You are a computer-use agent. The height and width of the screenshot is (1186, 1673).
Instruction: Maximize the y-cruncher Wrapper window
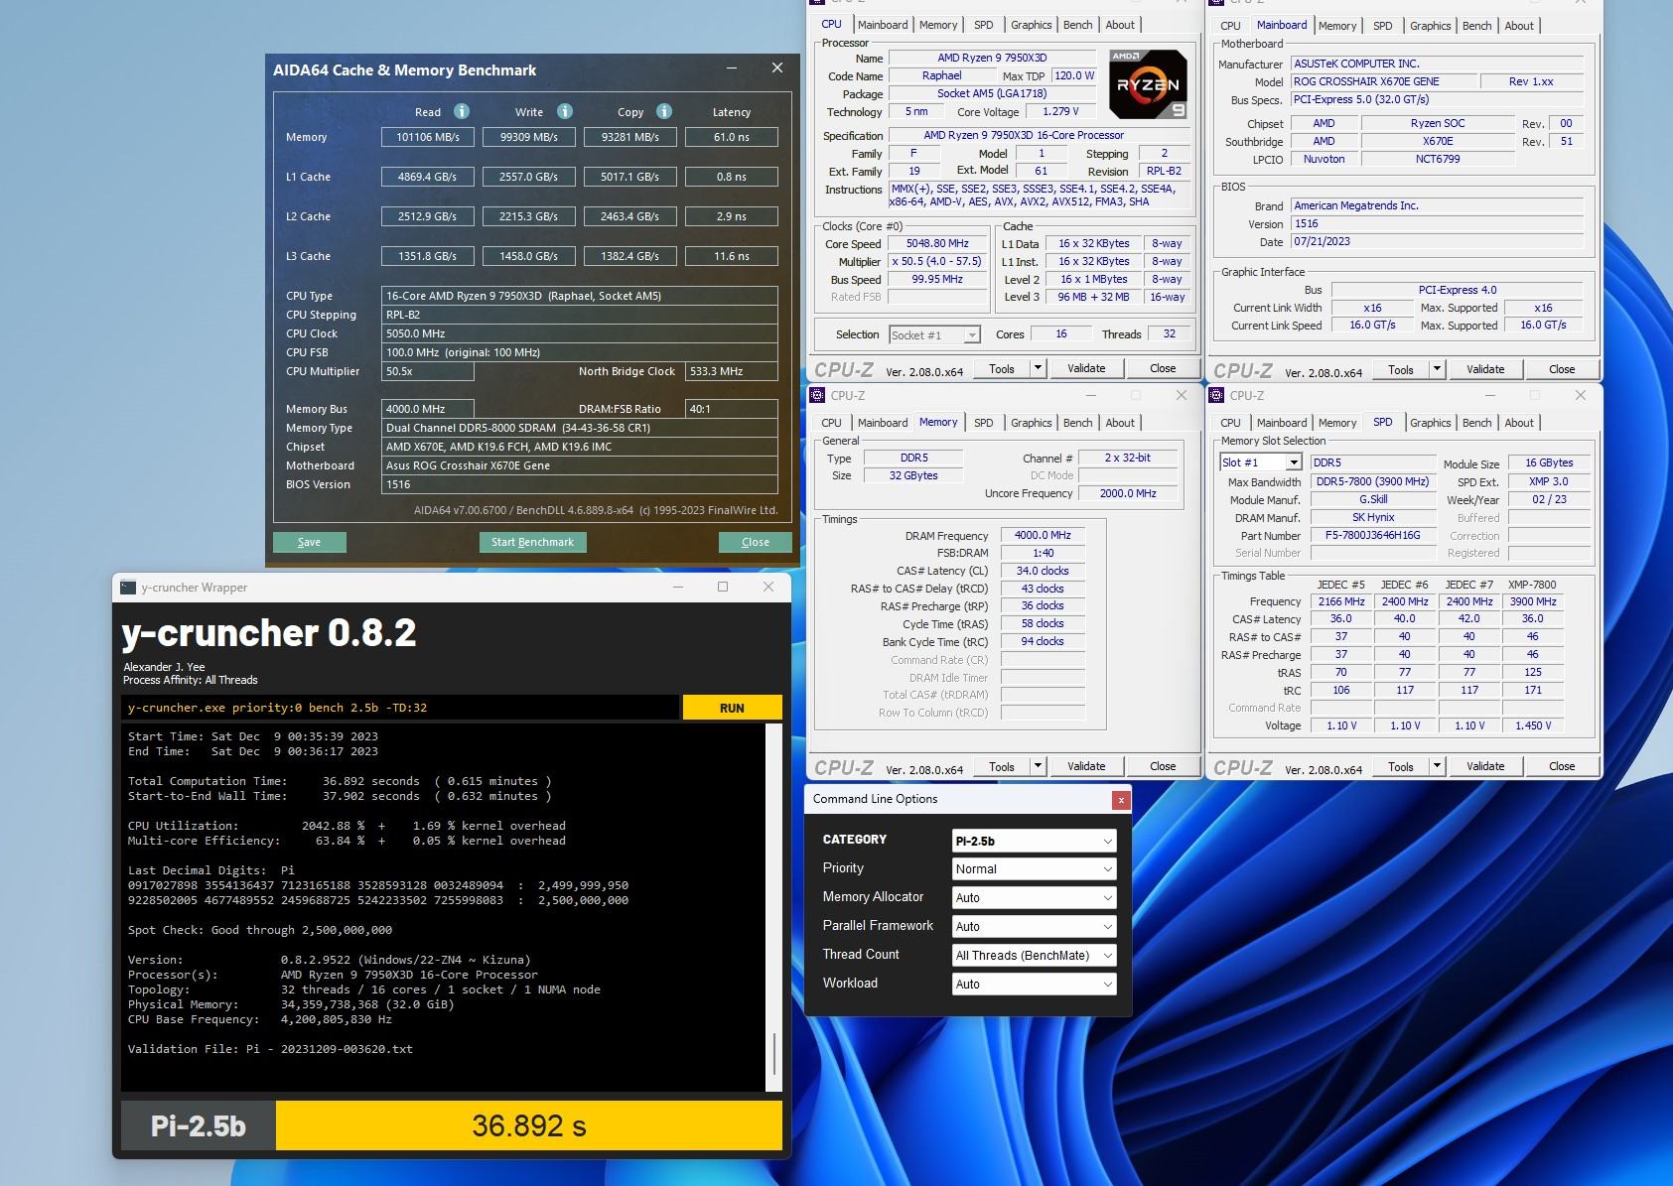[723, 587]
